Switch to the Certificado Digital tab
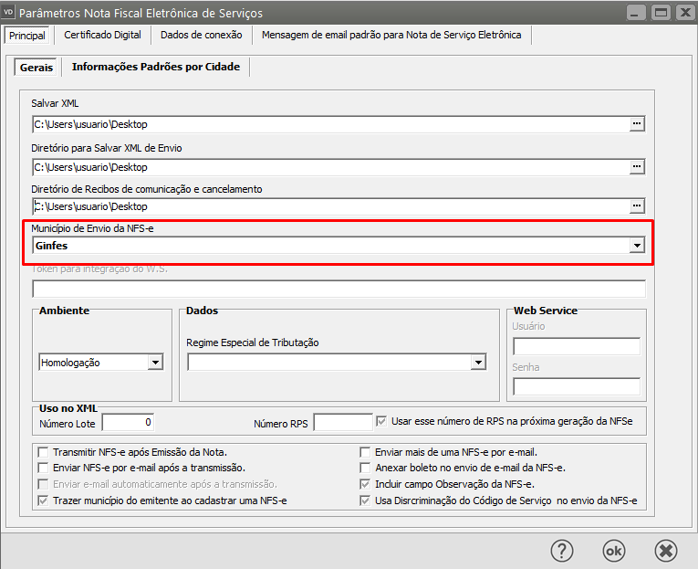Screen dimensions: 698x569 point(102,35)
